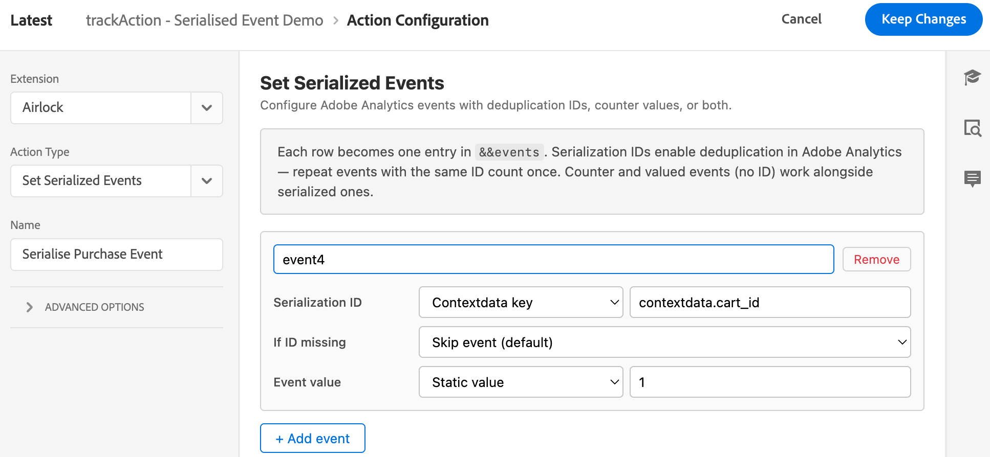Click the Latest breadcrumb label
Image resolution: width=990 pixels, height=457 pixels.
pos(31,20)
